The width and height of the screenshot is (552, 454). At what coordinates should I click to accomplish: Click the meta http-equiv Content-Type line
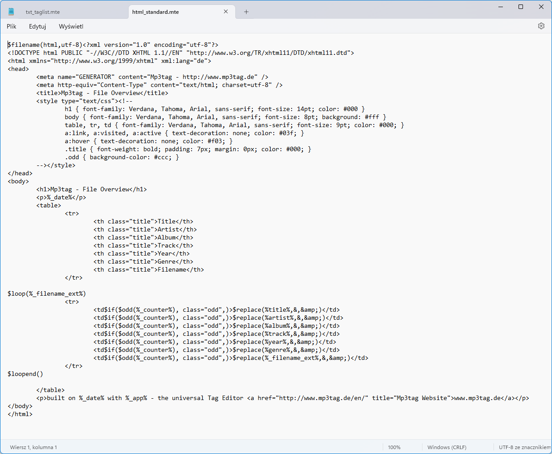click(x=159, y=85)
